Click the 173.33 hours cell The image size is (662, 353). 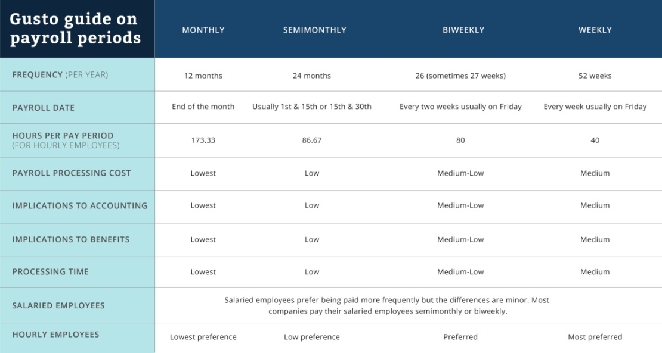203,140
